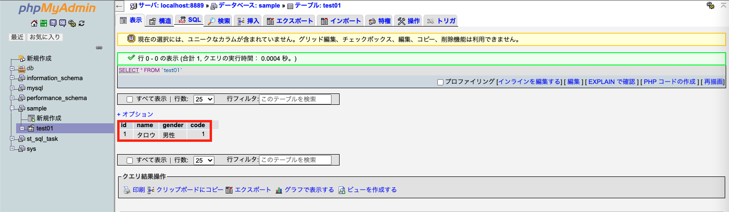
Task: Click the phpMyAdmin logo
Action: [x=57, y=9]
